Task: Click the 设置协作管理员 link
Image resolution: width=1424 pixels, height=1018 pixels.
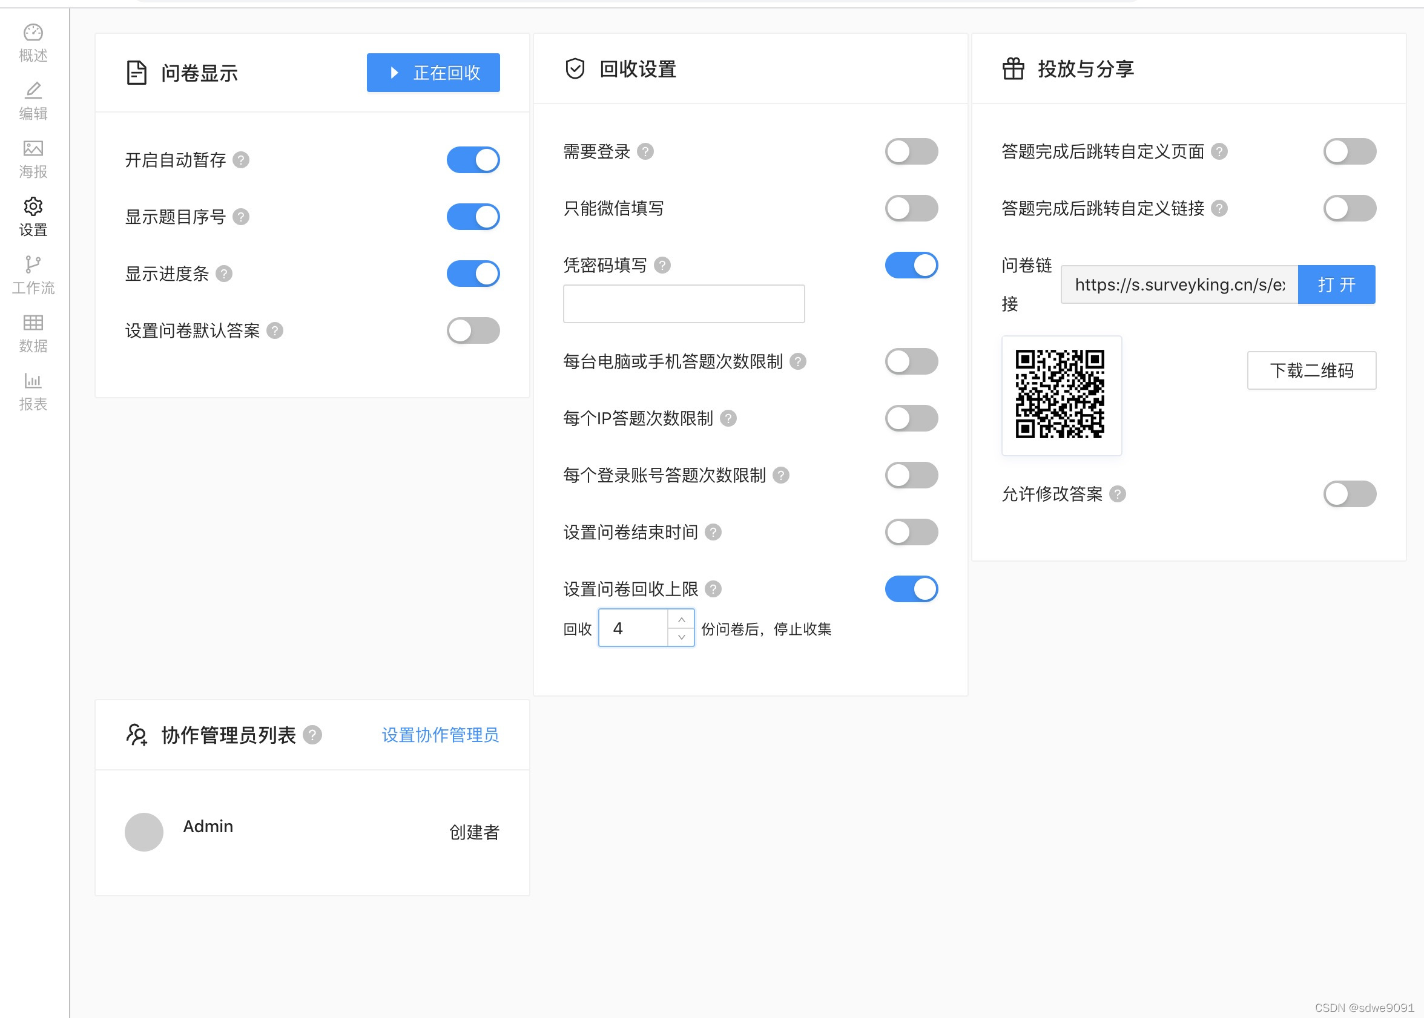Action: tap(440, 735)
